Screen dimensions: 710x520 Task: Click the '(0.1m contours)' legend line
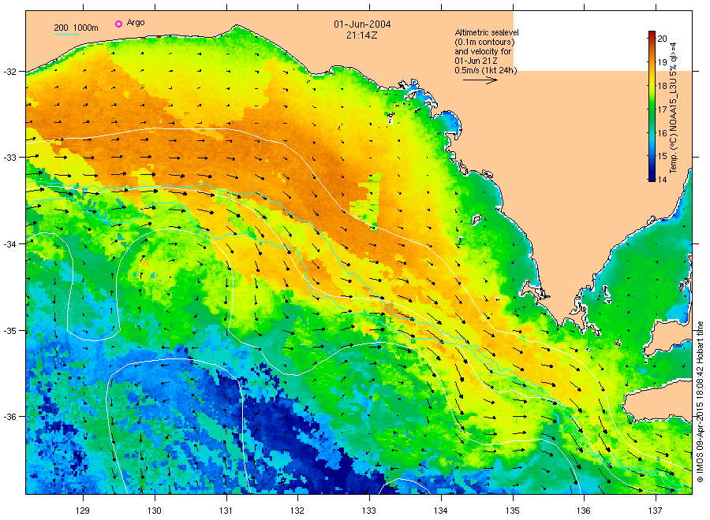(485, 42)
